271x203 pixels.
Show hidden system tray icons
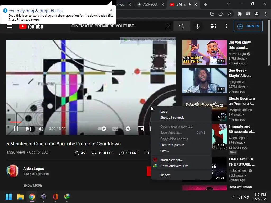coord(233,197)
